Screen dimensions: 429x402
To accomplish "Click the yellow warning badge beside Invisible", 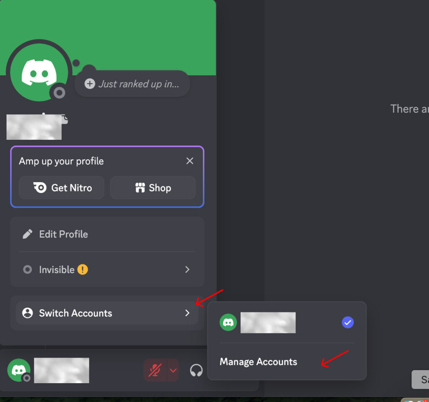I will point(83,270).
